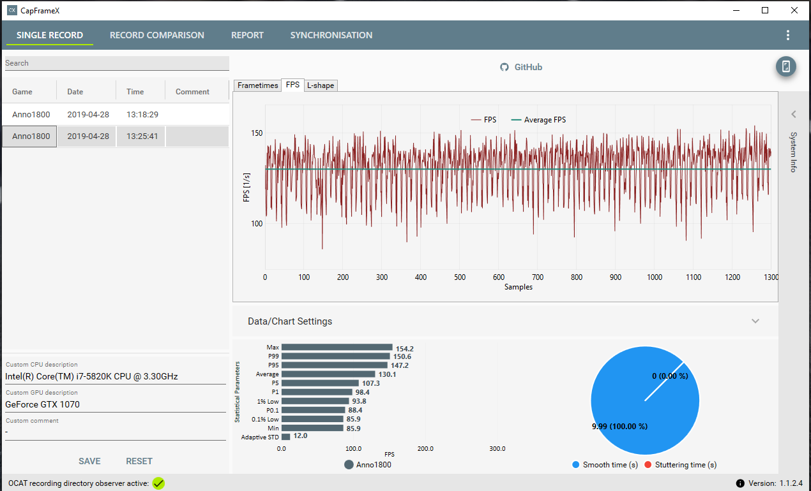Click the blue smooth time pie chart
Screen dimensions: 811x491
[645, 401]
